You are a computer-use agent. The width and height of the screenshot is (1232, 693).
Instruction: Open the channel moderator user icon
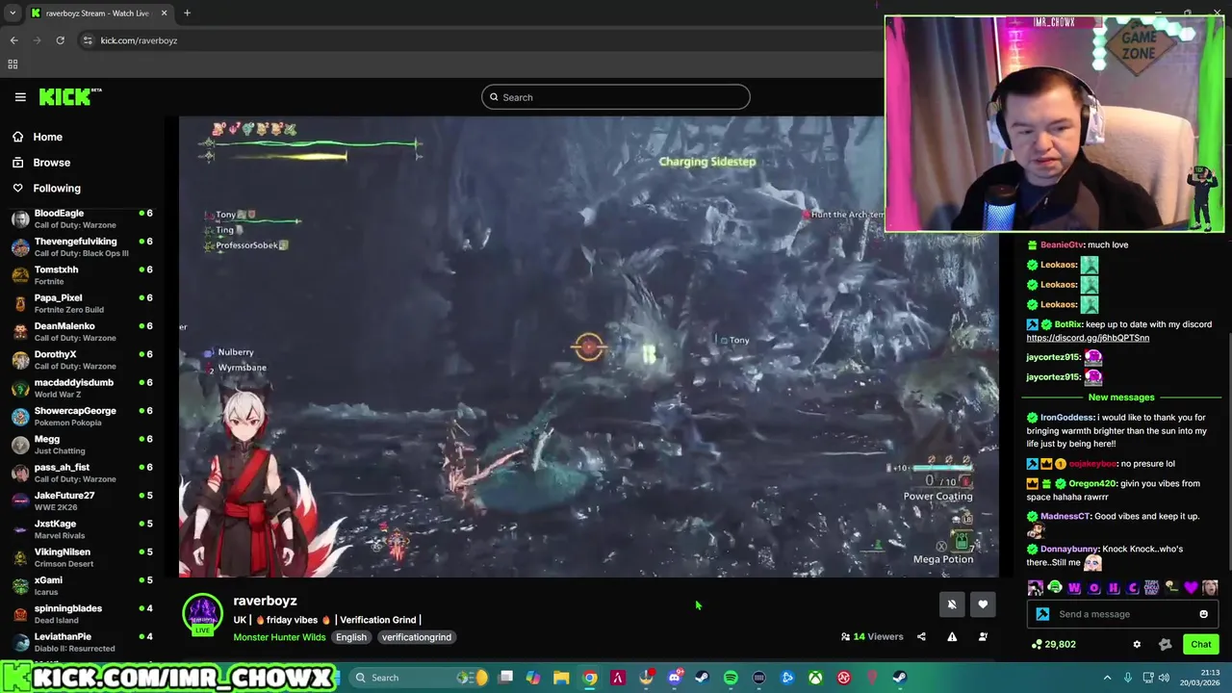(x=983, y=636)
